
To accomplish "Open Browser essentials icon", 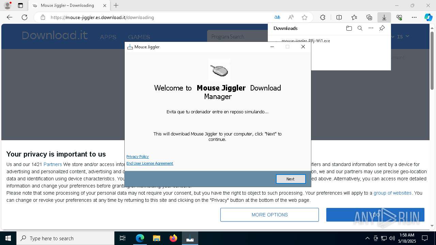I will (x=399, y=17).
